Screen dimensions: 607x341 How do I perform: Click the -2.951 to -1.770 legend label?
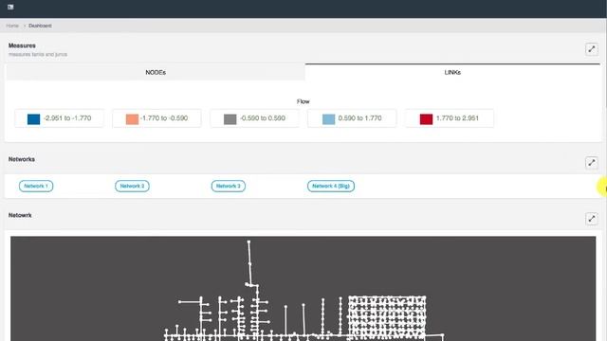tap(67, 118)
